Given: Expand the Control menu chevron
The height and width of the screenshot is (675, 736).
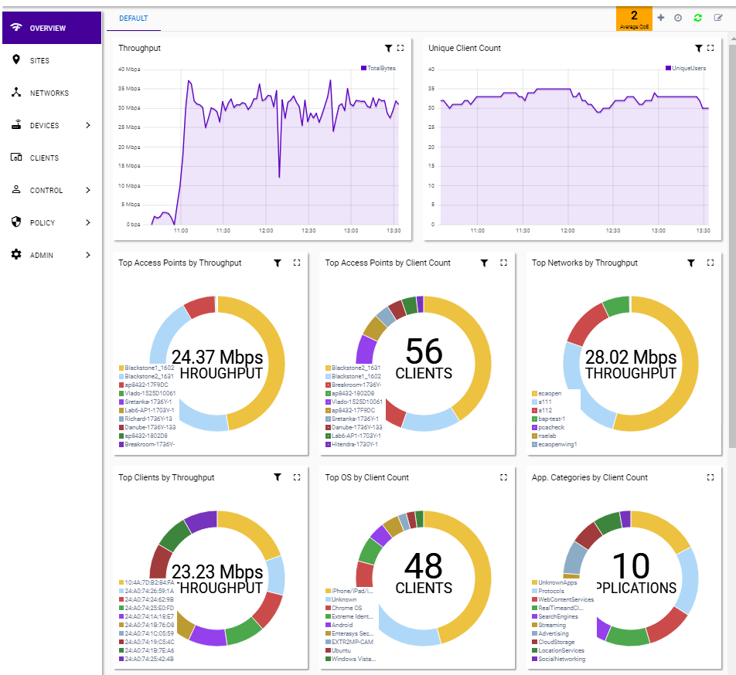Looking at the screenshot, I should coord(88,190).
